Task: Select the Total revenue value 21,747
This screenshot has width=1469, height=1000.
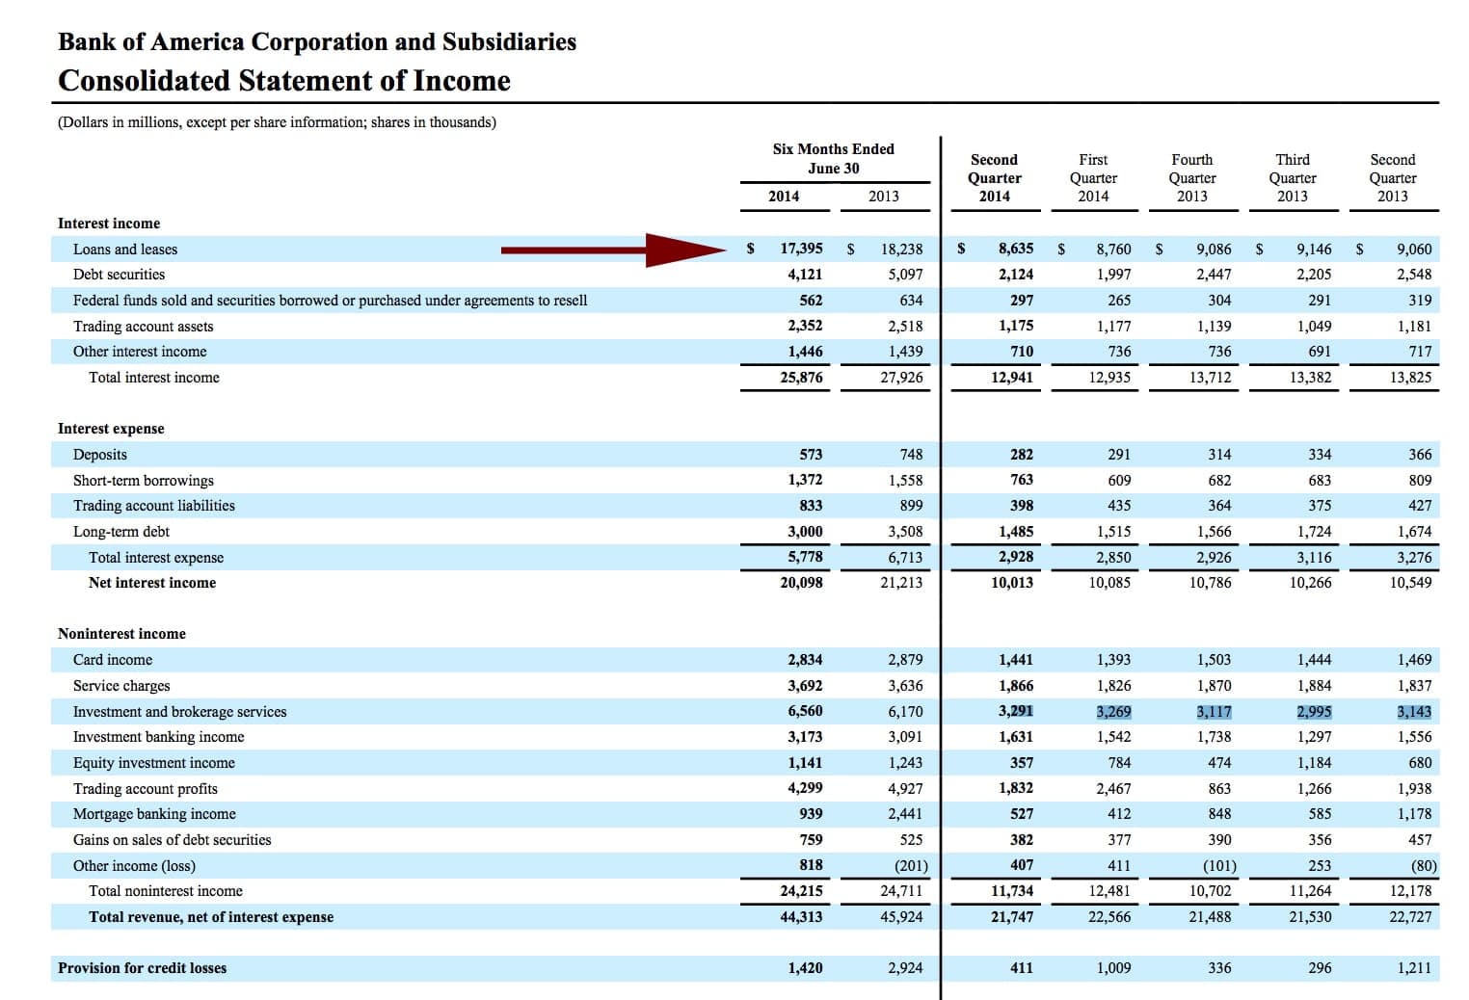Action: click(x=1012, y=917)
